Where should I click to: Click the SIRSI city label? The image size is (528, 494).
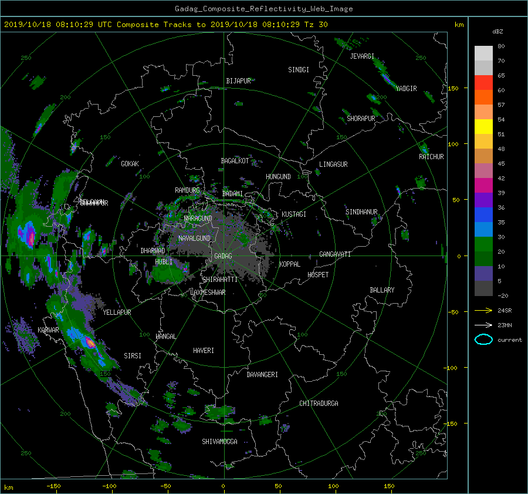point(133,356)
